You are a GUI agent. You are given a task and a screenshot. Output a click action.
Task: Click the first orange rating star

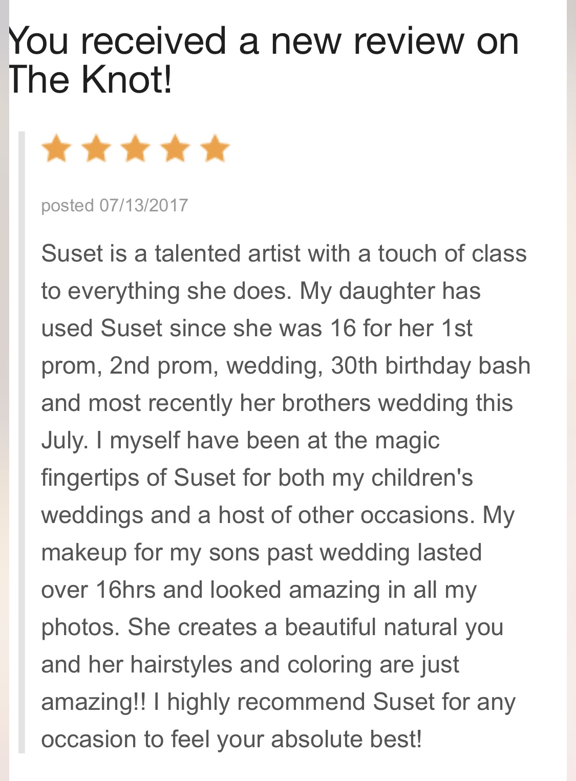pos(56,148)
